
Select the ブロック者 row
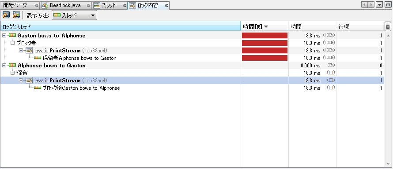tap(192, 43)
